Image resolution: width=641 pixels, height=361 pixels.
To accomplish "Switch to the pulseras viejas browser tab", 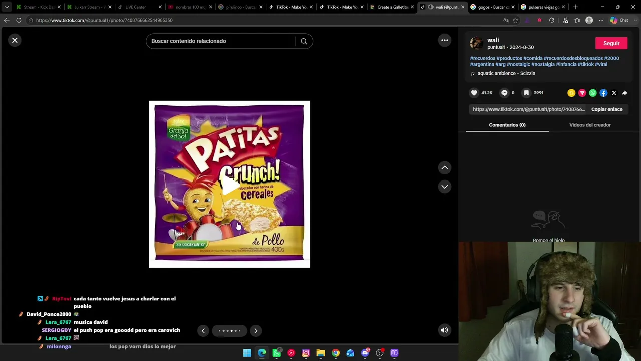I will pos(543,7).
